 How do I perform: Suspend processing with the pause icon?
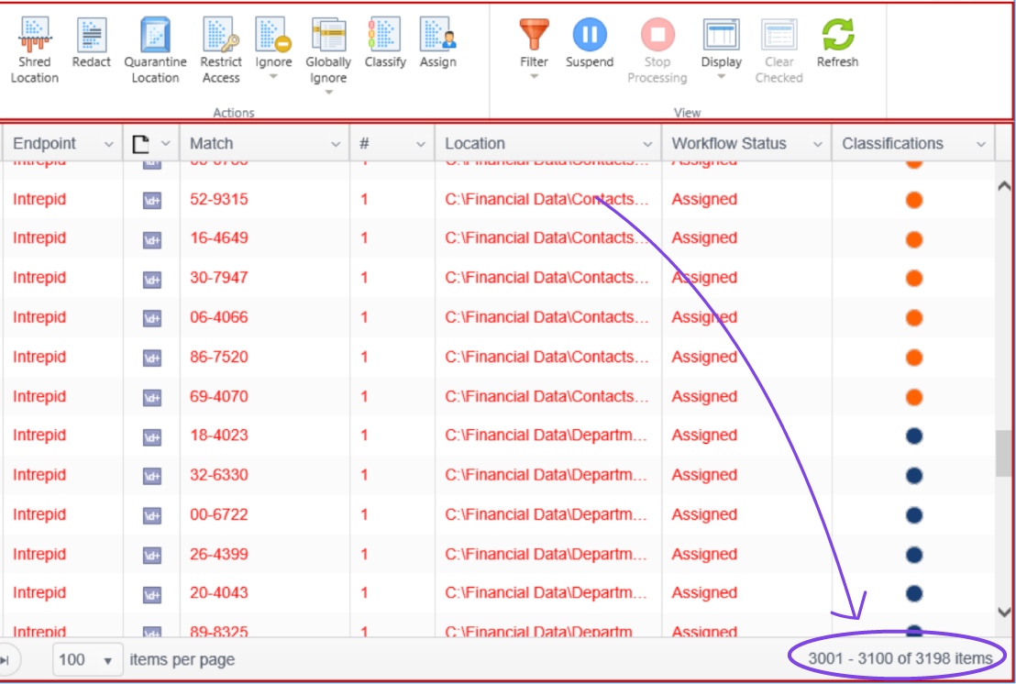(x=590, y=34)
